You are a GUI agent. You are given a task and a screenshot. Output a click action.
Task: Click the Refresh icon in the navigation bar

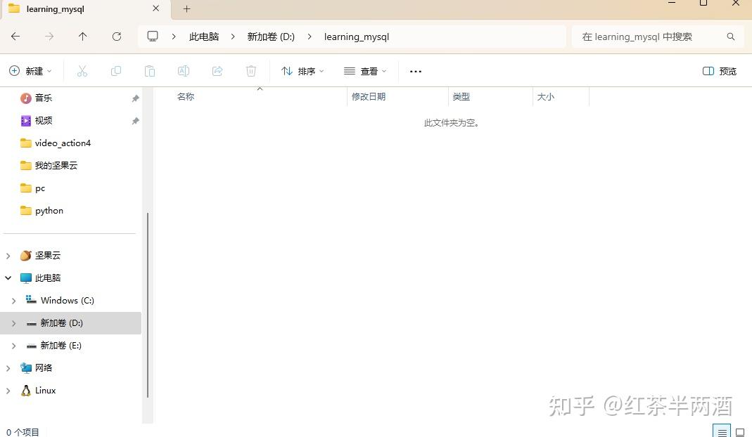click(117, 37)
